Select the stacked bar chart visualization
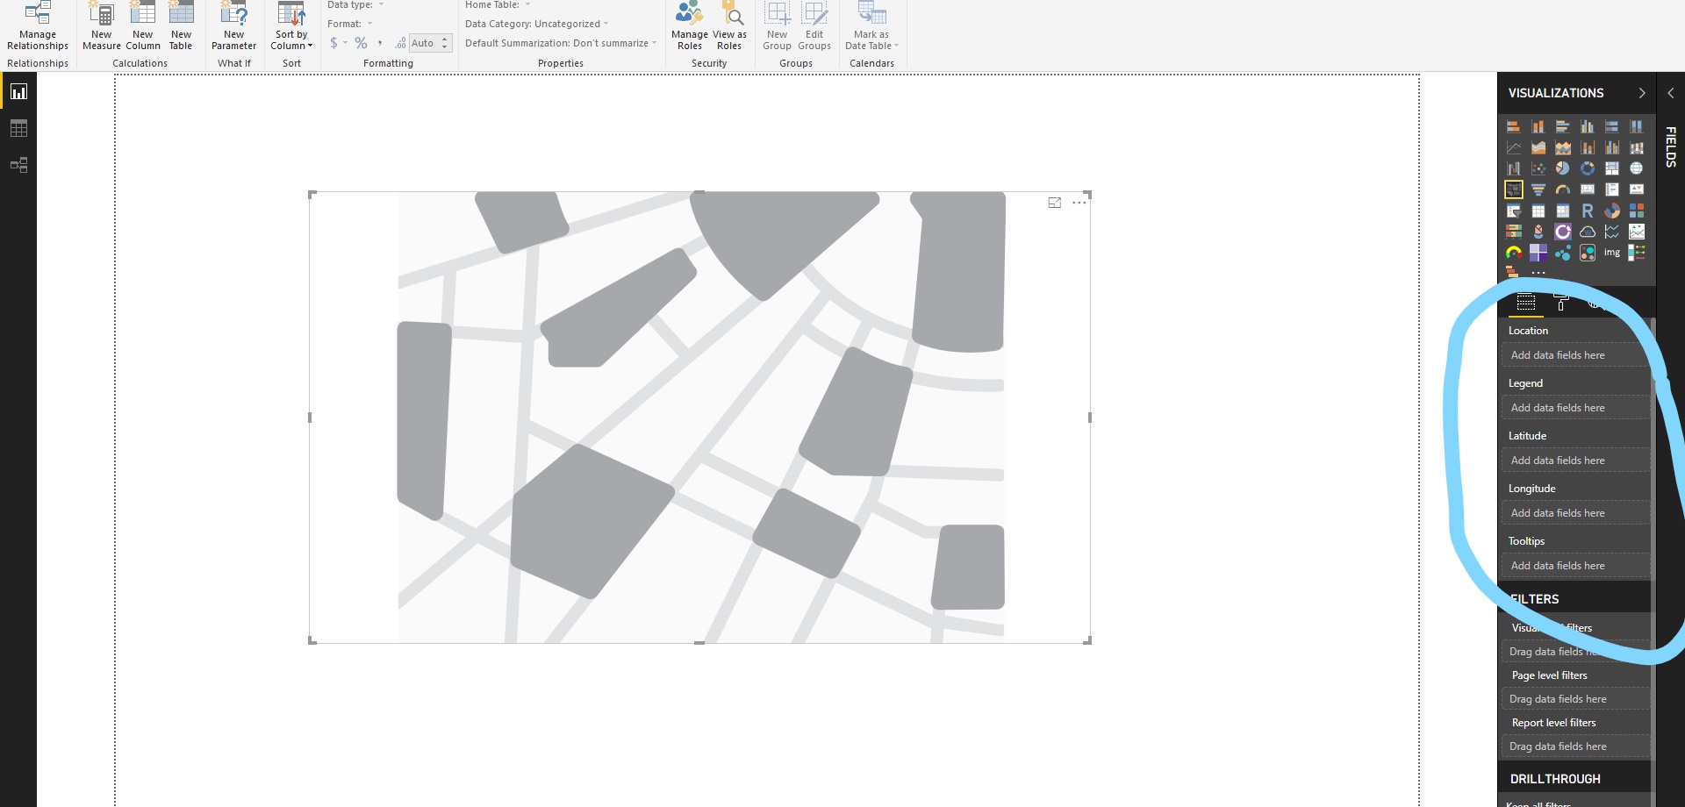Image resolution: width=1685 pixels, height=807 pixels. tap(1514, 126)
